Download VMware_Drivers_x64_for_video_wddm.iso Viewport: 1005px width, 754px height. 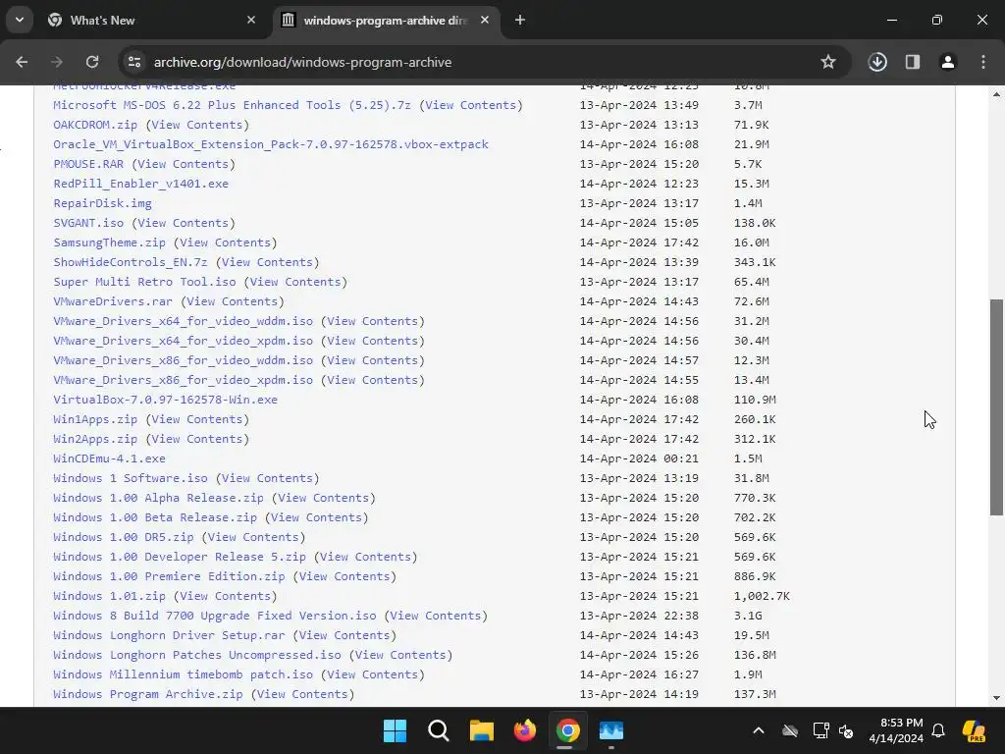point(184,321)
